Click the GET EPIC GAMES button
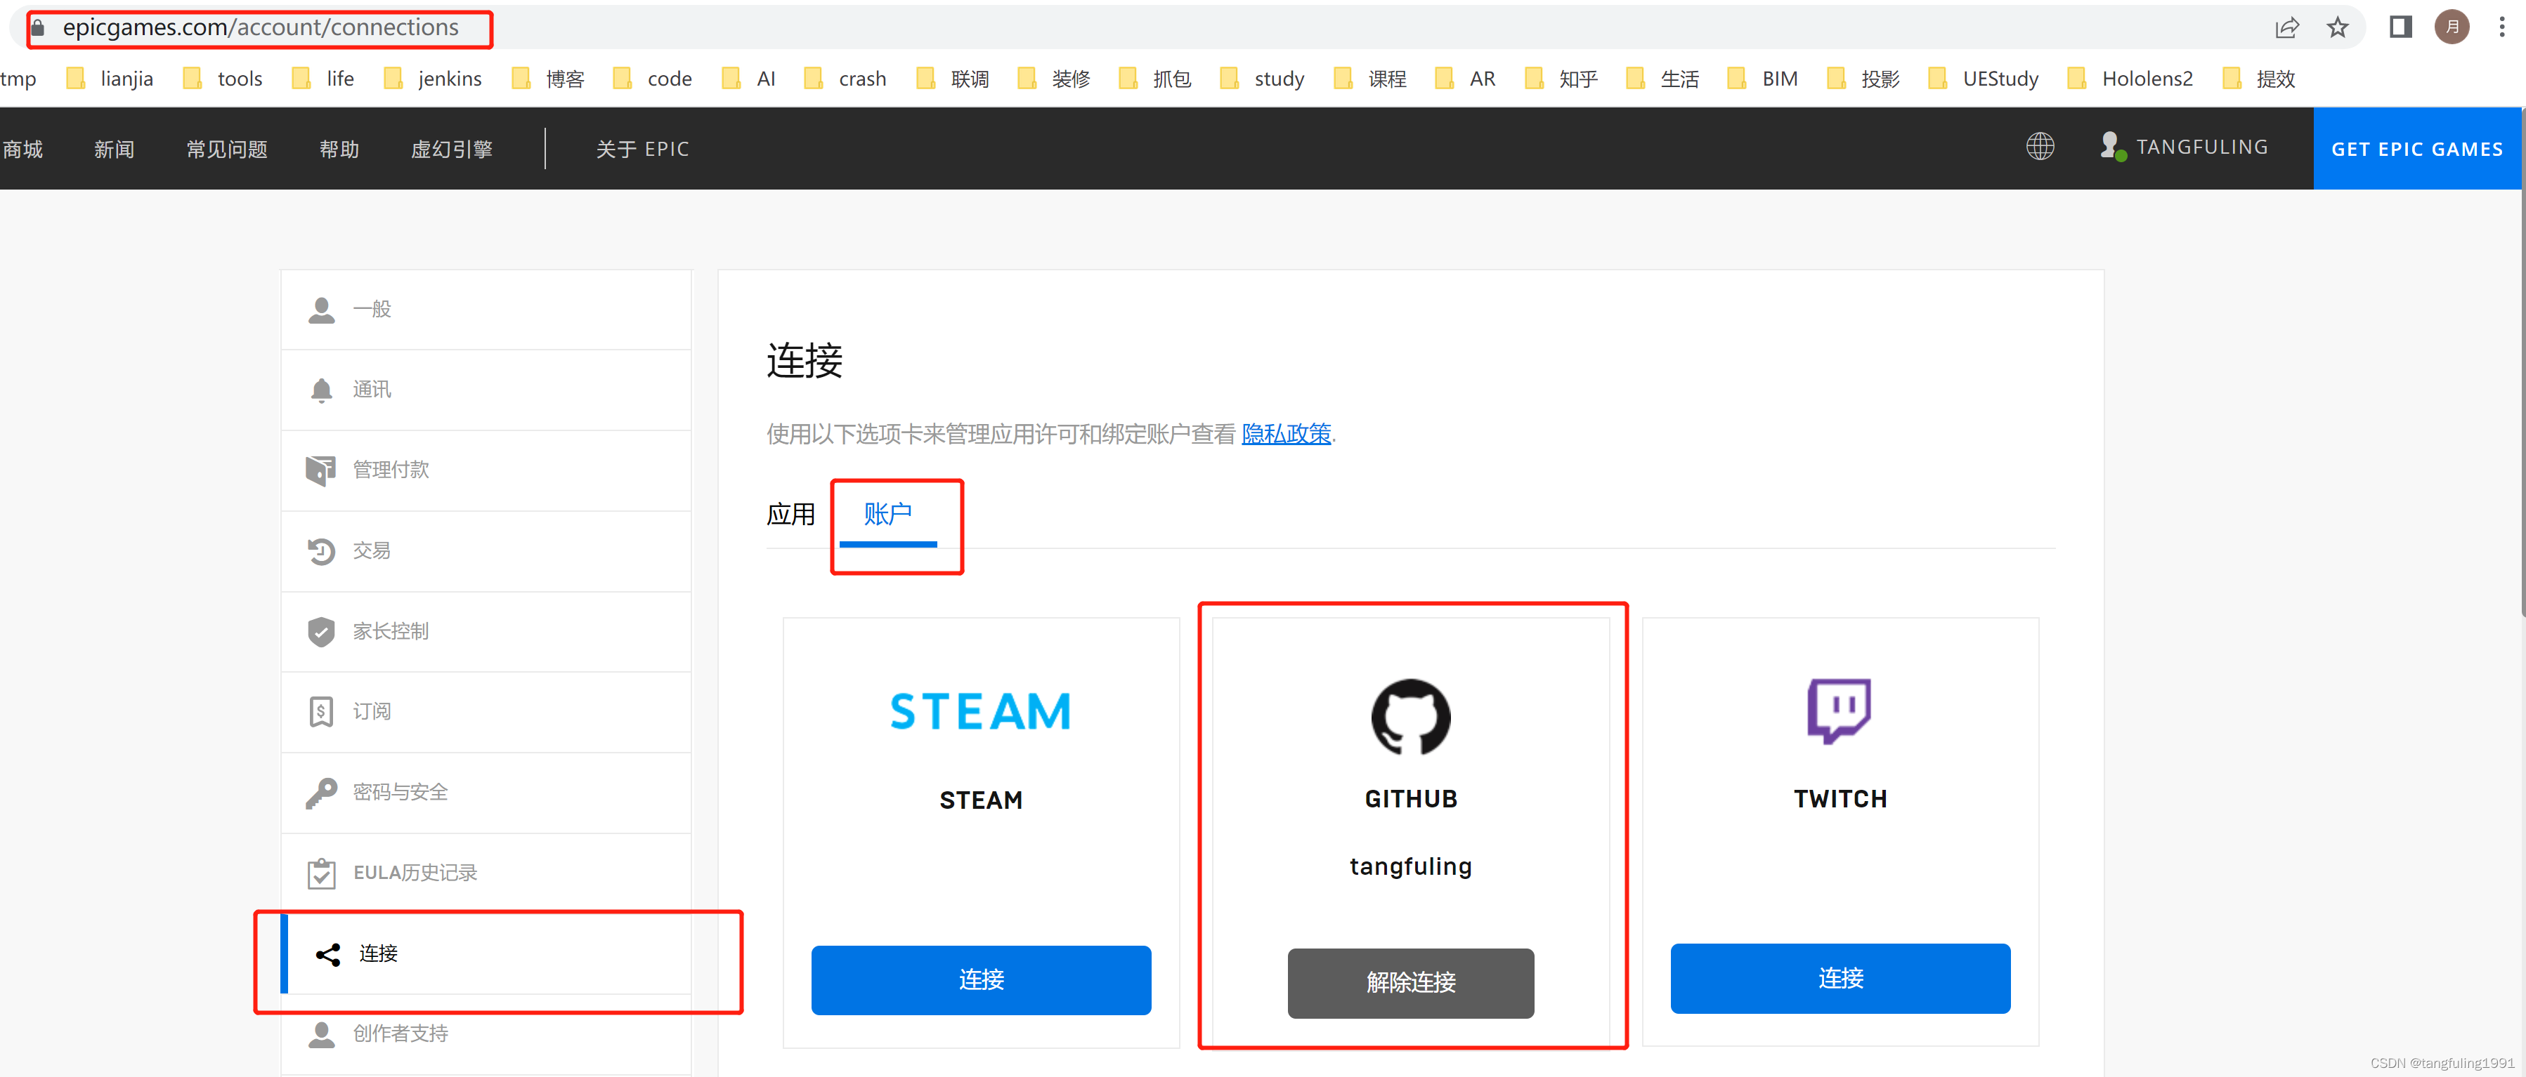The image size is (2526, 1077). [2416, 149]
